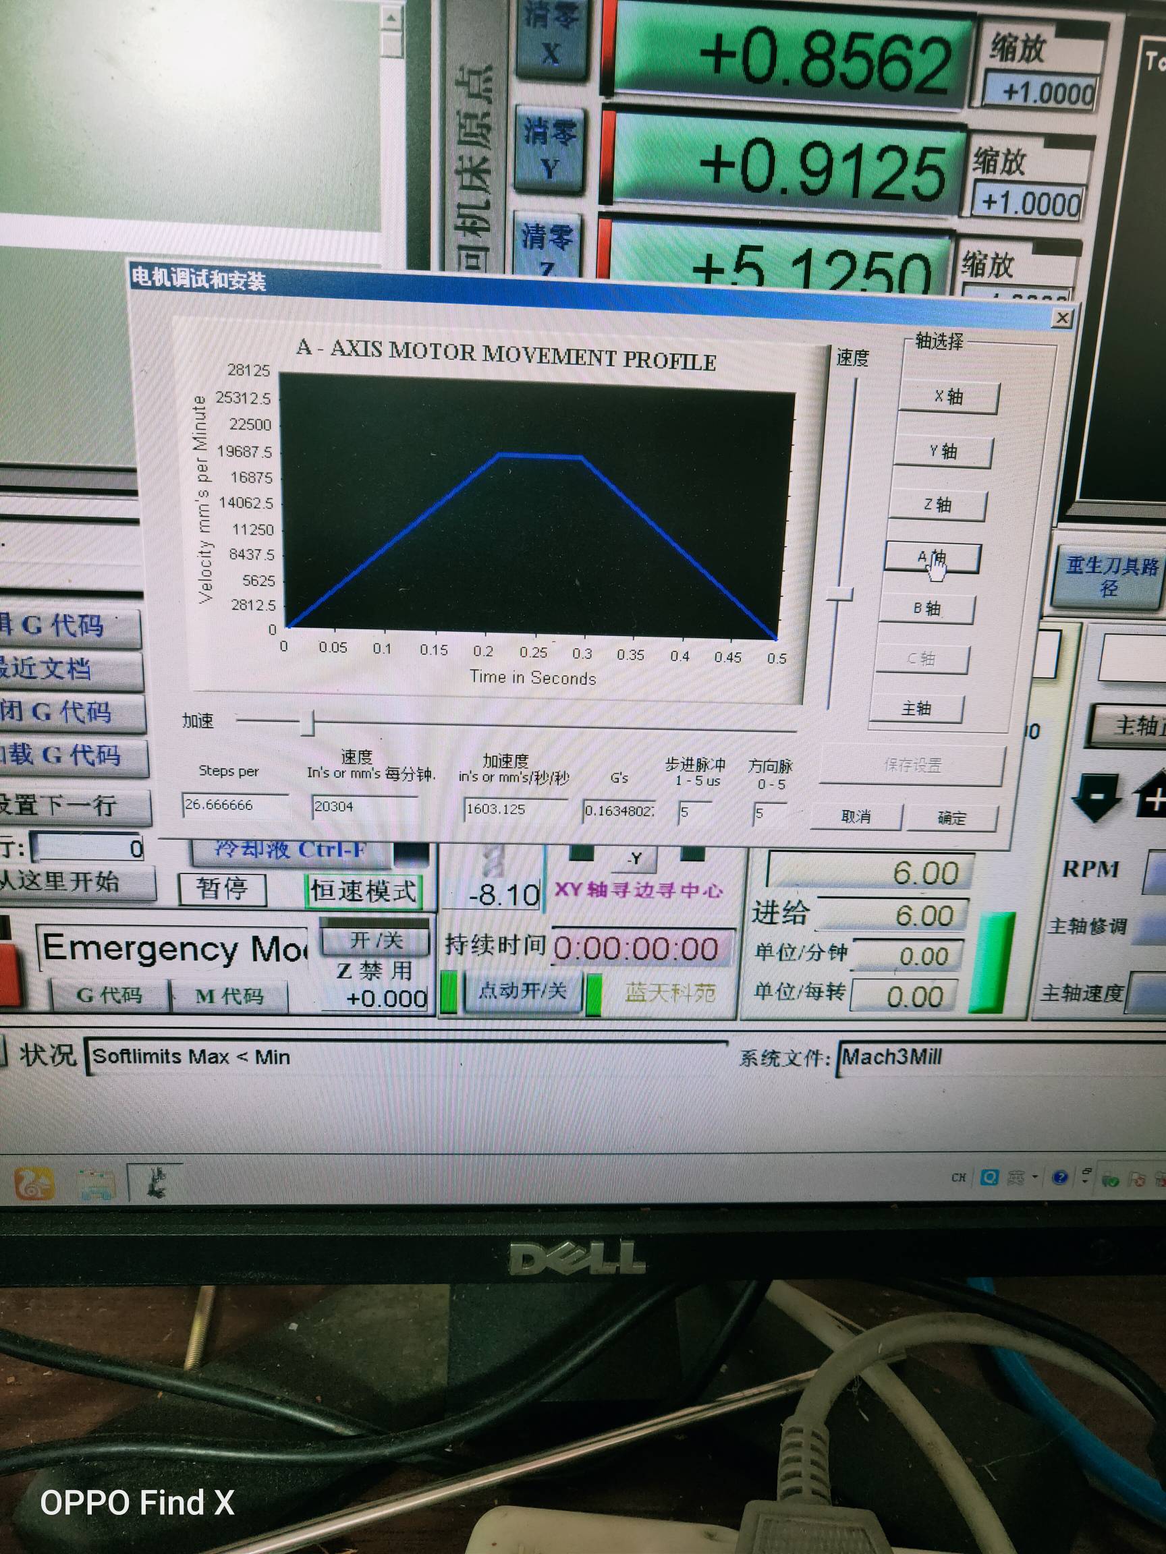
Task: Click the XY轴寻边寻中心 label
Action: coord(638,890)
